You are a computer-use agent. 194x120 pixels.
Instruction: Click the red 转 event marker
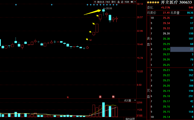[x=113, y=97]
